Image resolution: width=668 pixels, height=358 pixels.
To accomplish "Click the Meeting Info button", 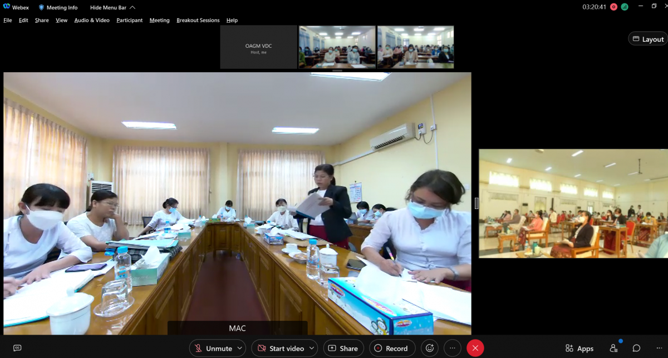I will 58,8.
